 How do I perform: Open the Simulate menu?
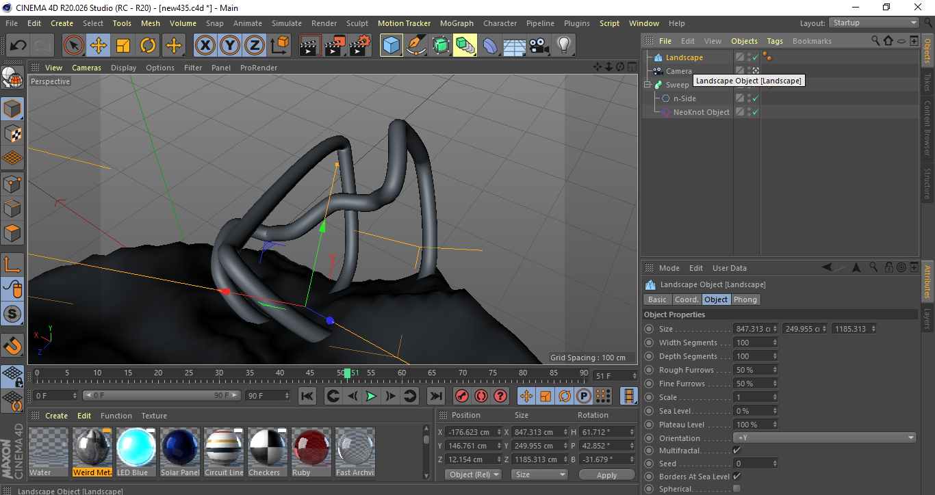(x=286, y=23)
